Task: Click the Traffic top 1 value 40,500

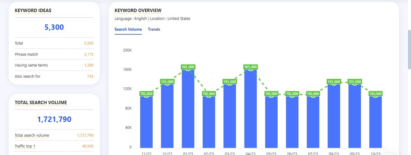Action: pos(88,146)
